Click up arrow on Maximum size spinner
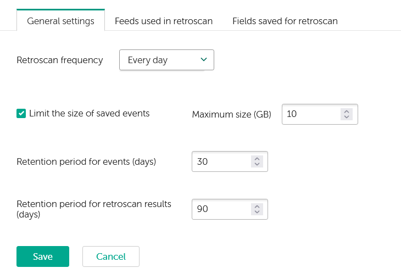This screenshot has height=279, width=401. click(346, 111)
